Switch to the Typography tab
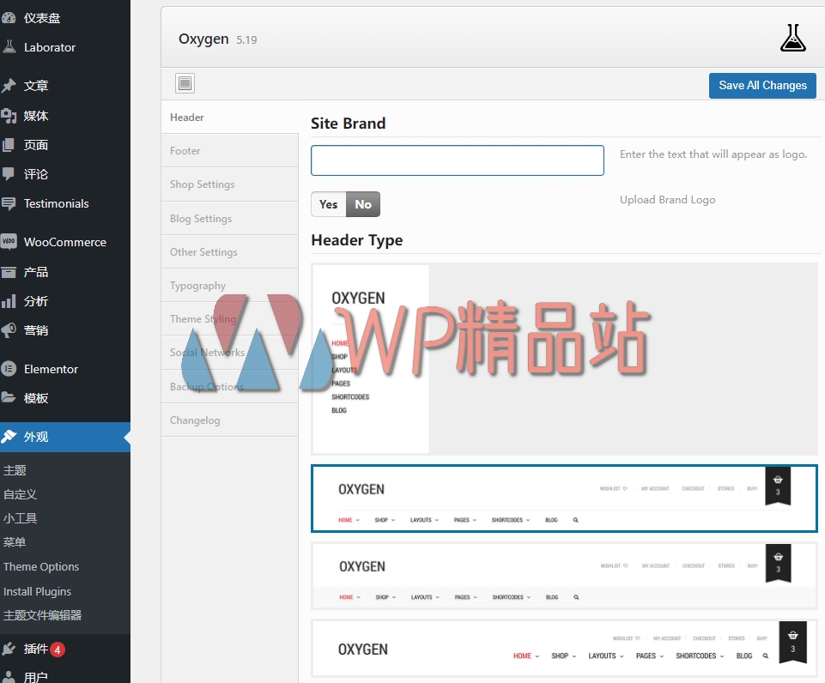Viewport: 825px width, 683px height. (197, 286)
